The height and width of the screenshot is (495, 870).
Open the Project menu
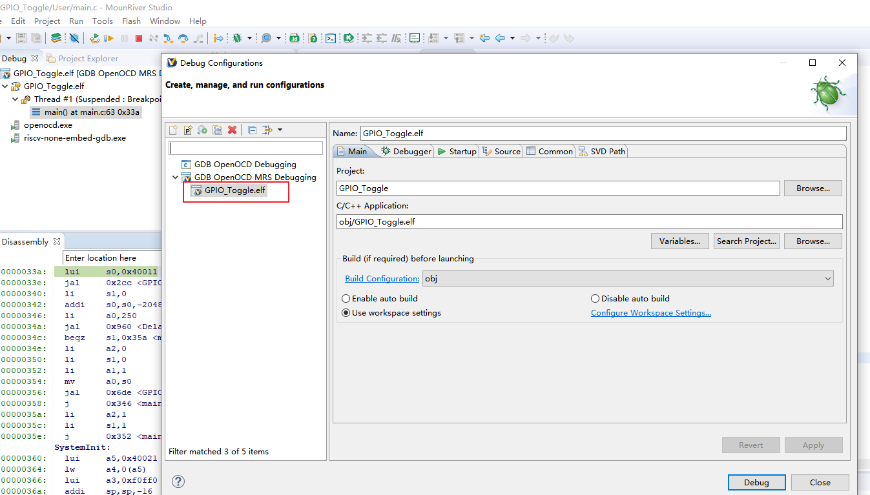click(47, 21)
